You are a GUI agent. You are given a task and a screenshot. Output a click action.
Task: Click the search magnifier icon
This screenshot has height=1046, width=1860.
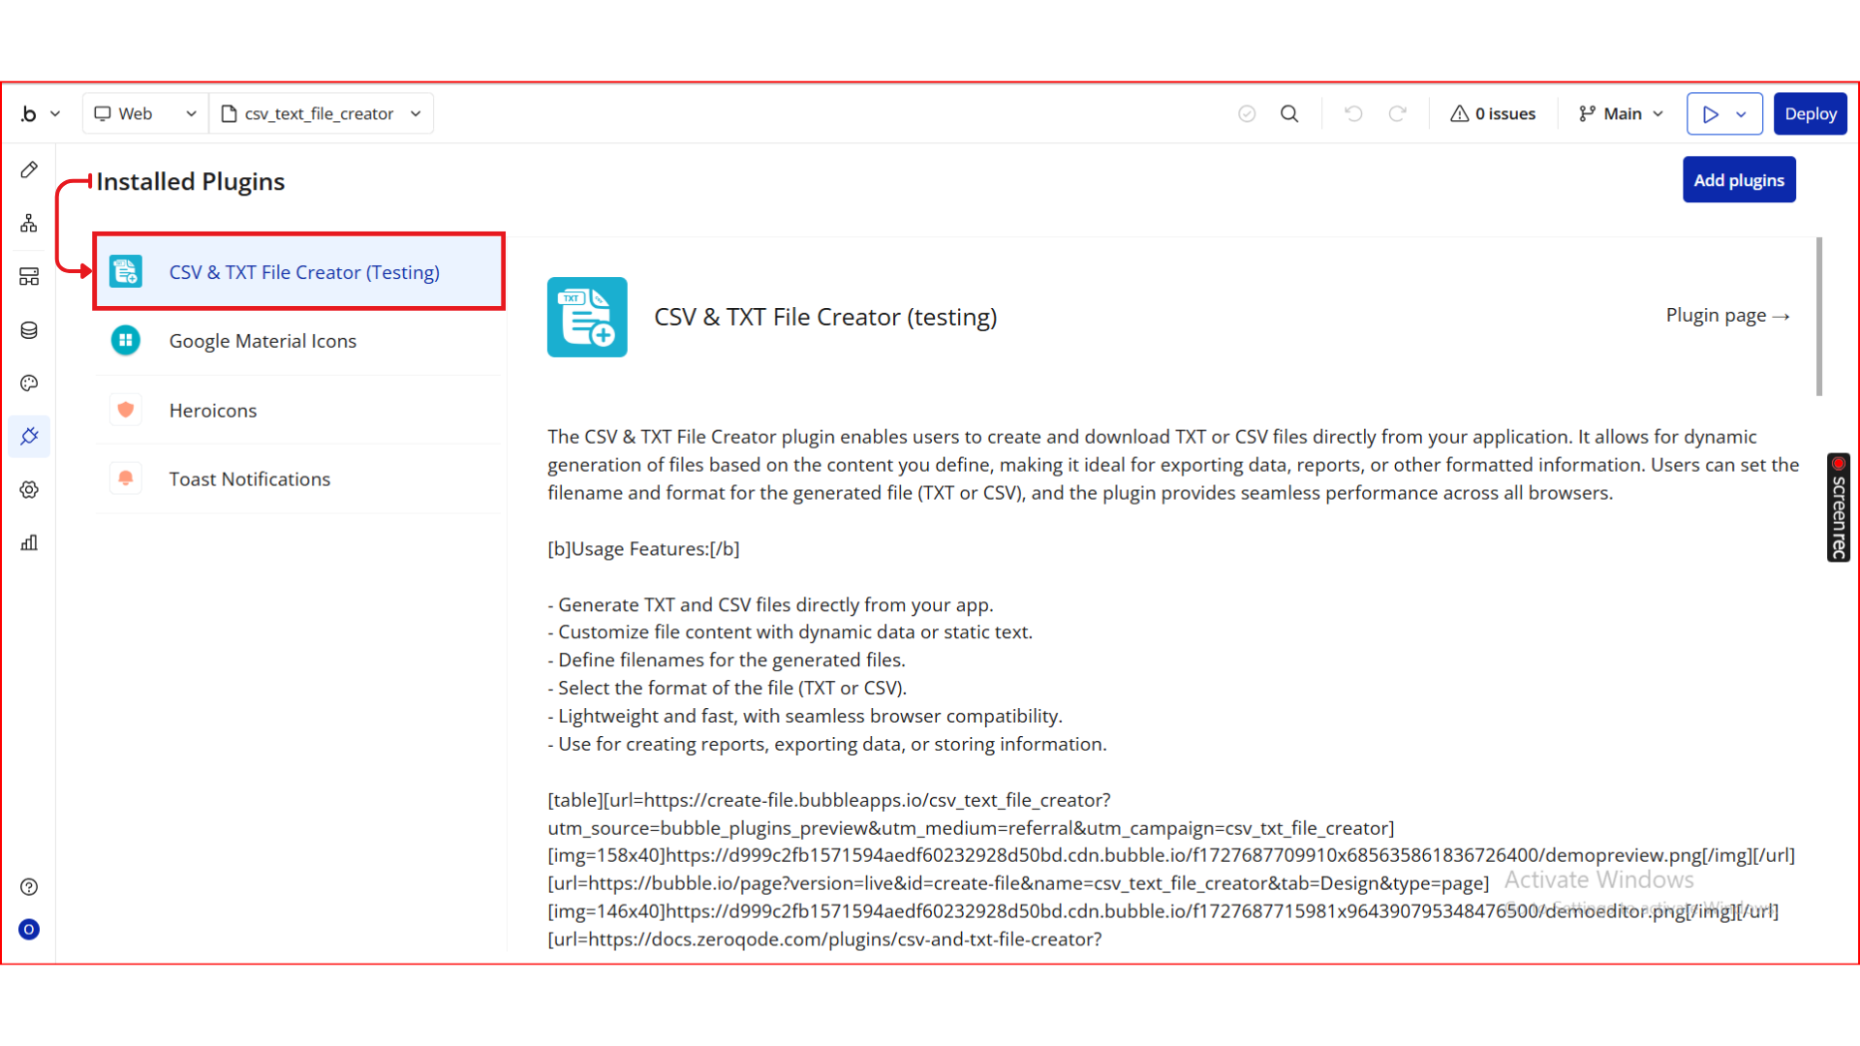point(1289,114)
